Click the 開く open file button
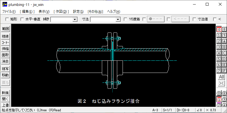Image resolution: width=227 pixels, height=113 pixels. pos(5,99)
